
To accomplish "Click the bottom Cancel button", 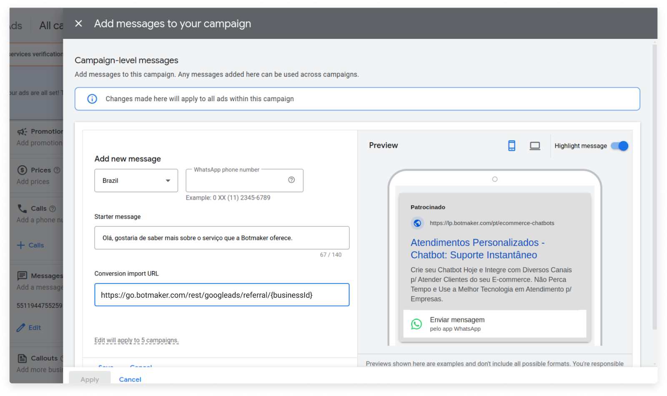I will (130, 379).
